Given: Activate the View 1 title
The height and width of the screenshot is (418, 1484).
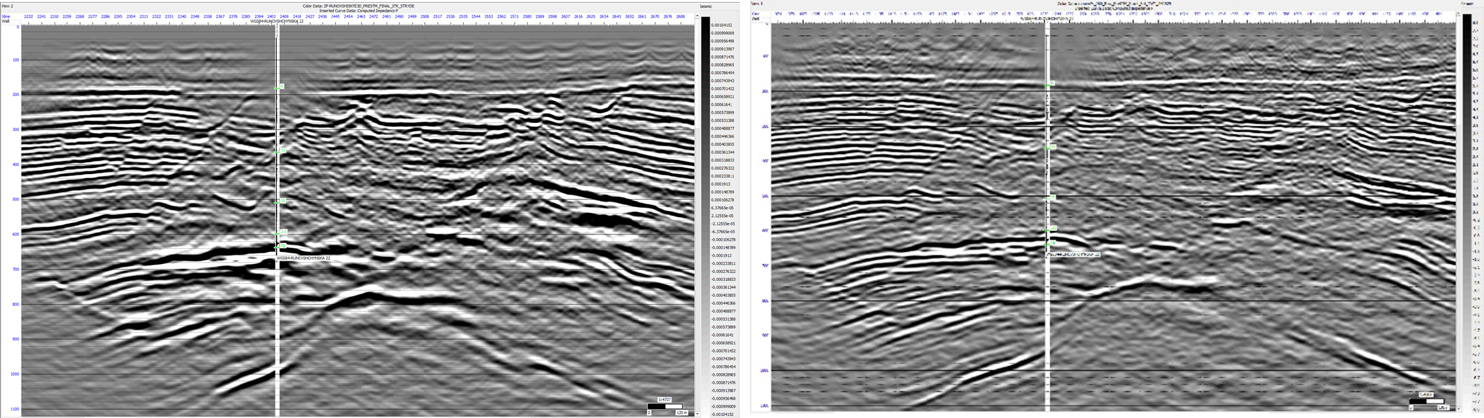Looking at the screenshot, I should [x=777, y=4].
